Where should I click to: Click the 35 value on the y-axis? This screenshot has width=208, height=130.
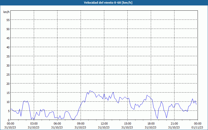8,56
